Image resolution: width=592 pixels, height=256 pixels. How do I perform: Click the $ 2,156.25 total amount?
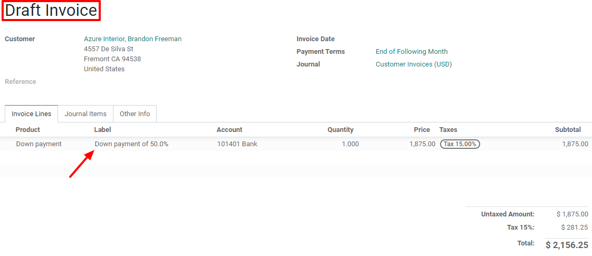566,245
